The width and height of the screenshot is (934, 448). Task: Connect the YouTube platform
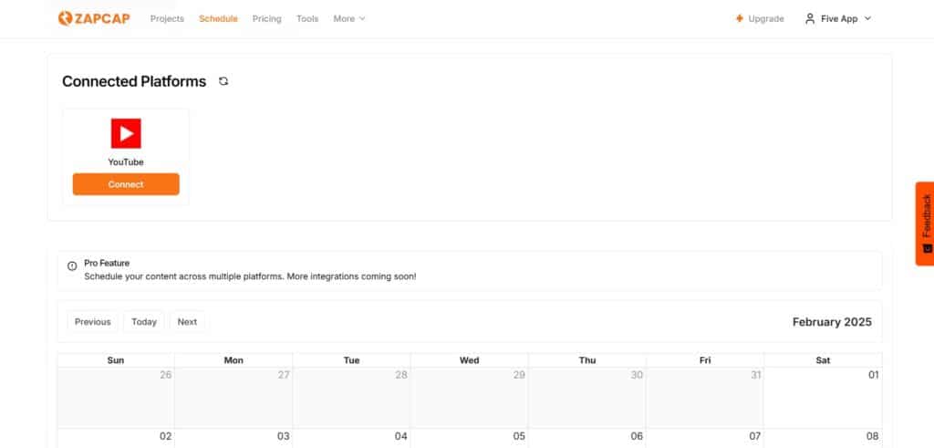[x=126, y=184]
